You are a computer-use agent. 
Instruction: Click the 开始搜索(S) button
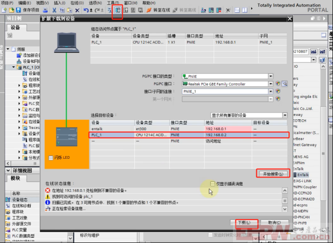click(273, 174)
